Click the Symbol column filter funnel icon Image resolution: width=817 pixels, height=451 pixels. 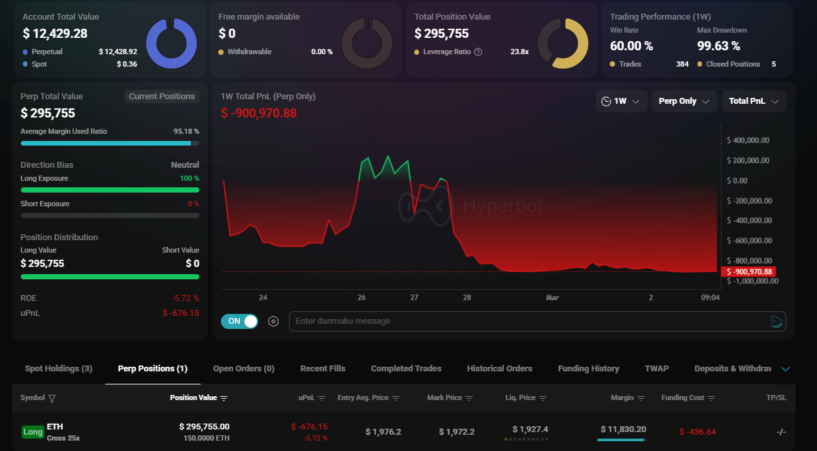click(52, 398)
